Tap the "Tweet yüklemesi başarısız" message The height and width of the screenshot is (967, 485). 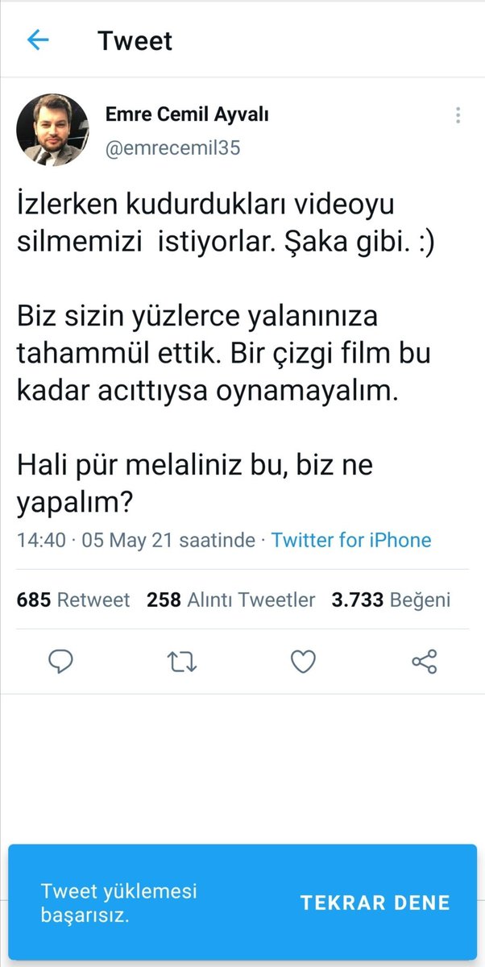click(x=119, y=903)
